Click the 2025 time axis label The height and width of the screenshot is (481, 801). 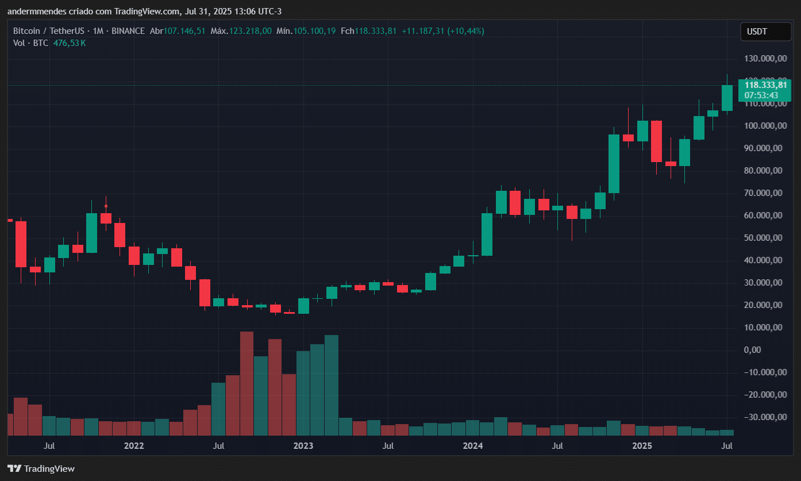(x=642, y=445)
